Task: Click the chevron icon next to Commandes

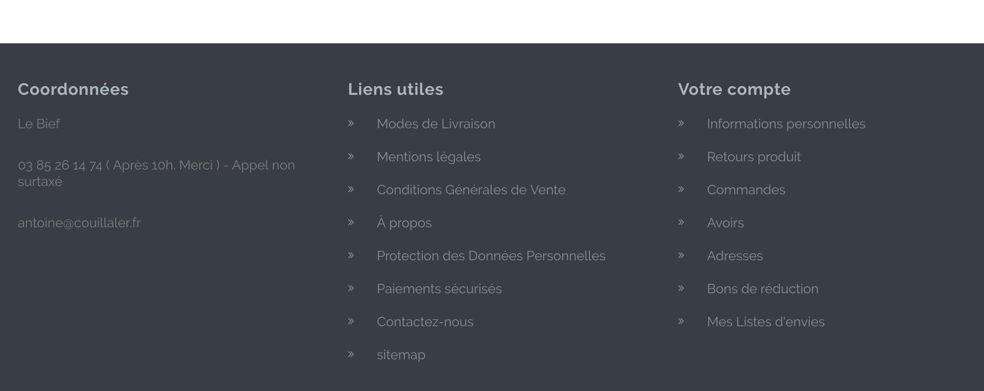Action: click(x=681, y=190)
